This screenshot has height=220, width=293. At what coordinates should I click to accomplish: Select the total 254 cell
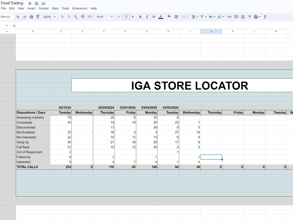point(61,167)
